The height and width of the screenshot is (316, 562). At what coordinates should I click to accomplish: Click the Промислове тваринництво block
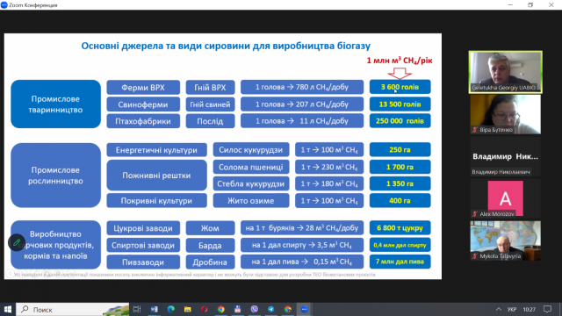coord(56,104)
